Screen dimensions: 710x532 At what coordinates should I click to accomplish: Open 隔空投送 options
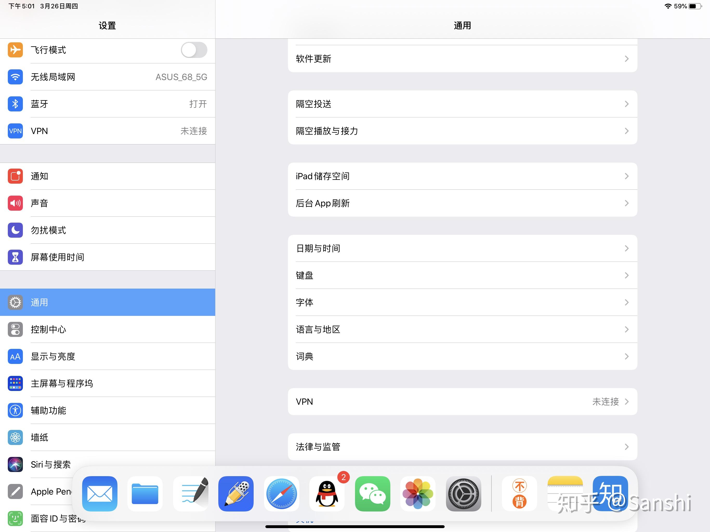[462, 104]
